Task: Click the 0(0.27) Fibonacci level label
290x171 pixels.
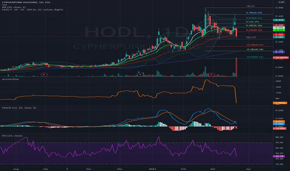Action: (x=251, y=37)
